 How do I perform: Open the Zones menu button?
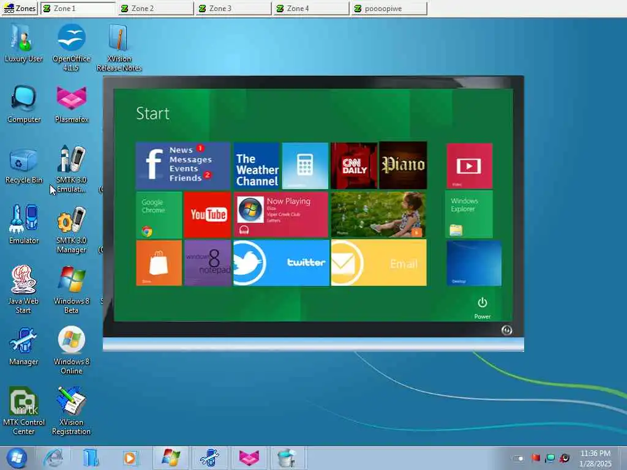(x=20, y=9)
